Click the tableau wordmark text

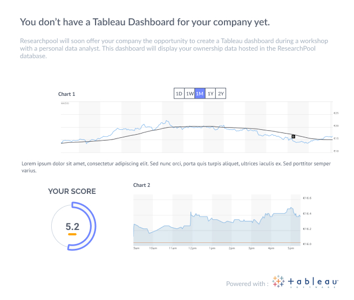click(x=312, y=282)
